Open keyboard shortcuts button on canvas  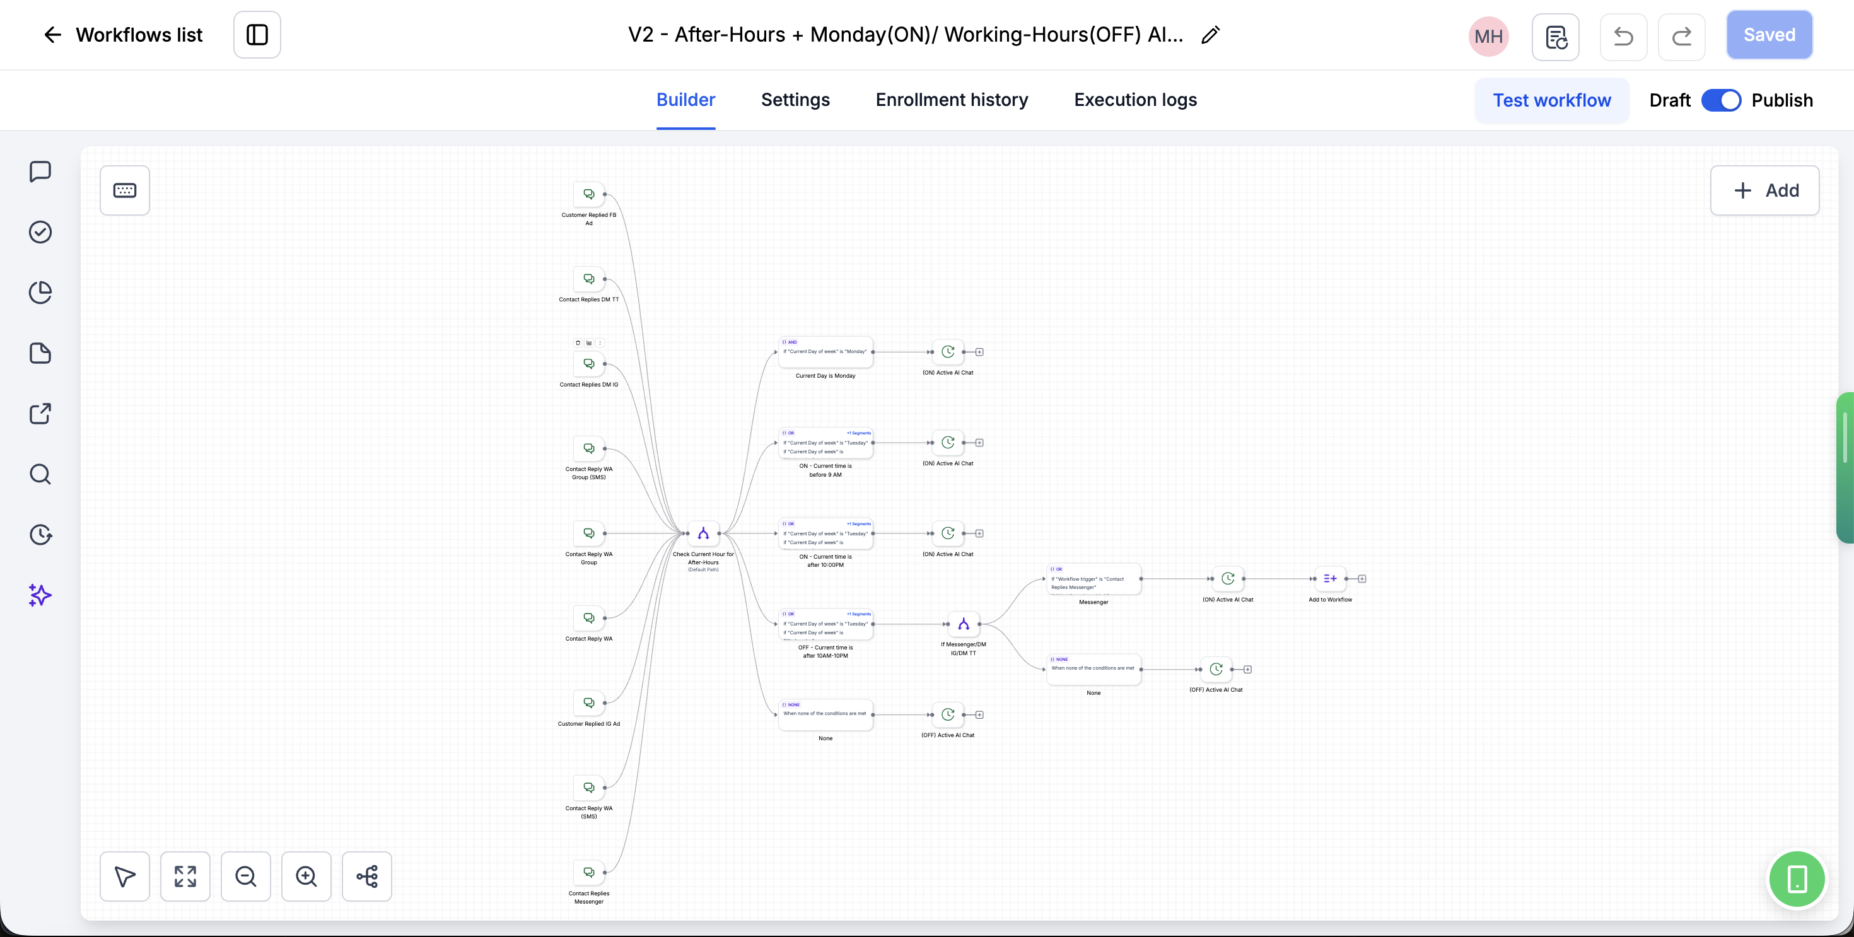click(124, 190)
